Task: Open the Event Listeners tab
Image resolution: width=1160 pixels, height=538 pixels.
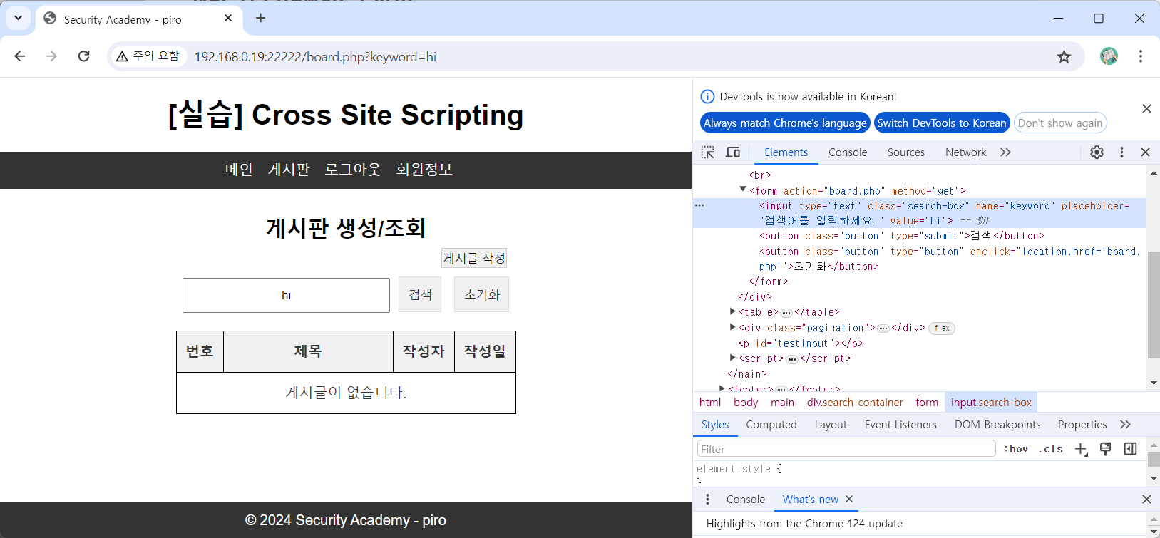Action: pos(900,424)
